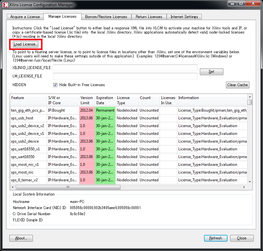Focus the LM_LICENSE_FILE text box
Image resolution: width=263 pixels, height=251 pixels.
click(125, 76)
